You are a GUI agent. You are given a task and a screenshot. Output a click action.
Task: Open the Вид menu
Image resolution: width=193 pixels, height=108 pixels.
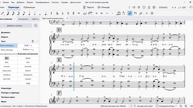(x=13, y=2)
